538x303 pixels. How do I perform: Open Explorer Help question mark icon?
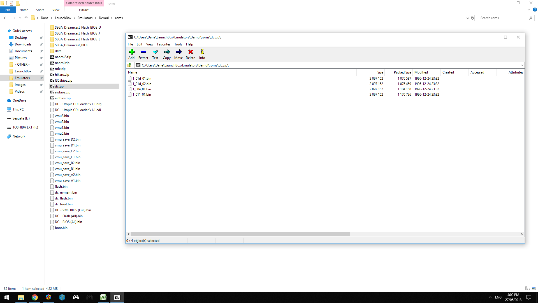coord(535,10)
